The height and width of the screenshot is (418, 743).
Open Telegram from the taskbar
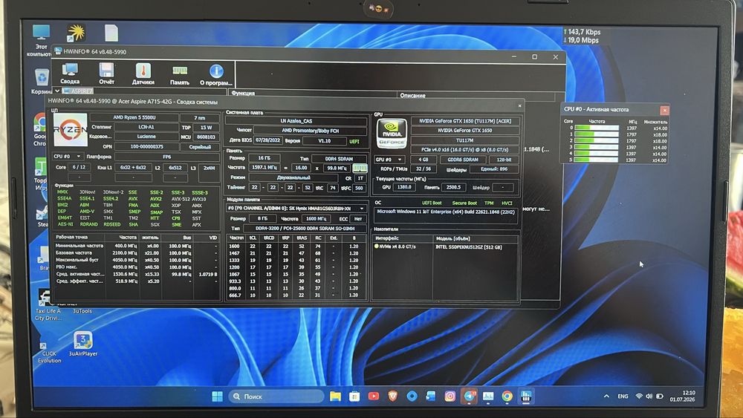469,396
